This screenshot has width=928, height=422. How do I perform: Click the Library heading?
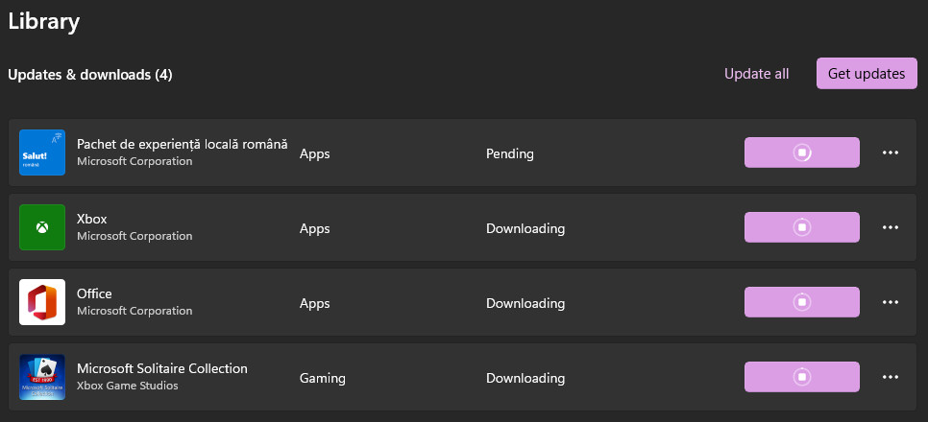click(x=44, y=21)
